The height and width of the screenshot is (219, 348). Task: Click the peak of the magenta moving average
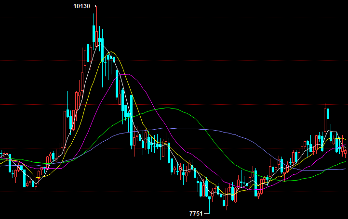118,74
